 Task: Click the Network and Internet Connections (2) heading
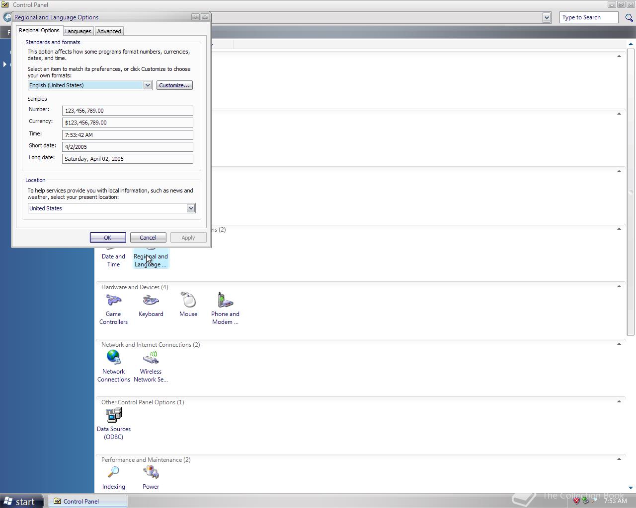click(x=151, y=345)
